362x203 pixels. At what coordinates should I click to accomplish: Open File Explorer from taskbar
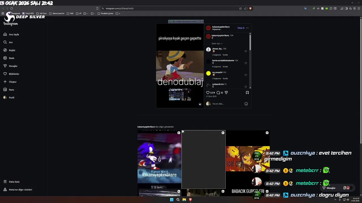pyautogui.click(x=184, y=200)
